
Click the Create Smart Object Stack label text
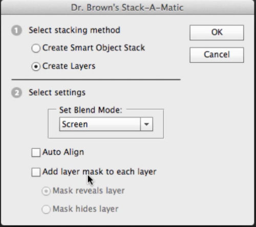click(x=94, y=48)
